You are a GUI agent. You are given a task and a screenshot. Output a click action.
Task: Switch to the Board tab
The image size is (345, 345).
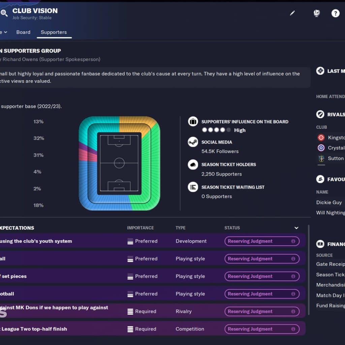(x=23, y=32)
